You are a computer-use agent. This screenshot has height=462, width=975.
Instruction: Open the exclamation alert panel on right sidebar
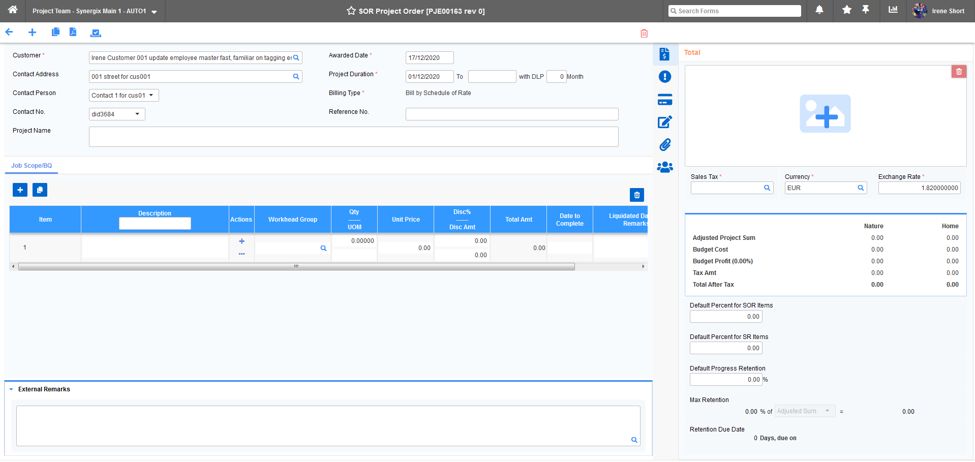pyautogui.click(x=664, y=76)
